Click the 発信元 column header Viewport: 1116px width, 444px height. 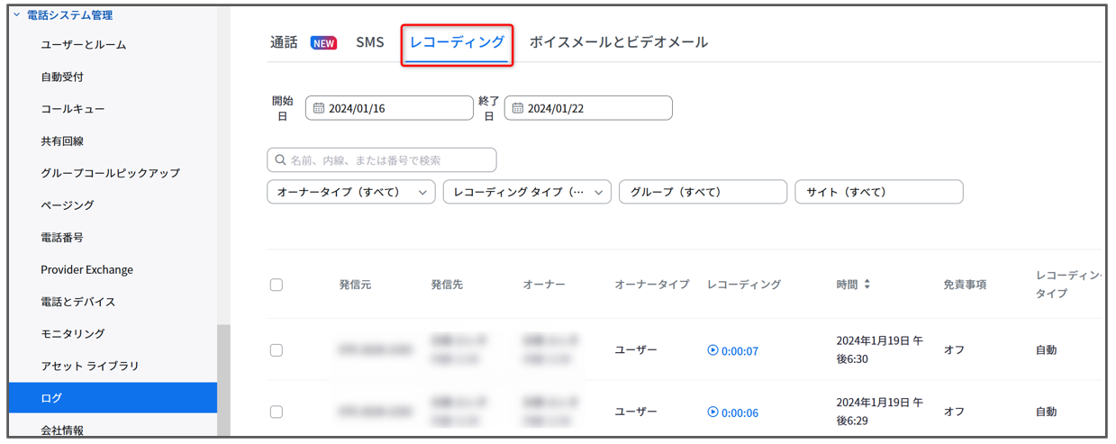click(355, 285)
